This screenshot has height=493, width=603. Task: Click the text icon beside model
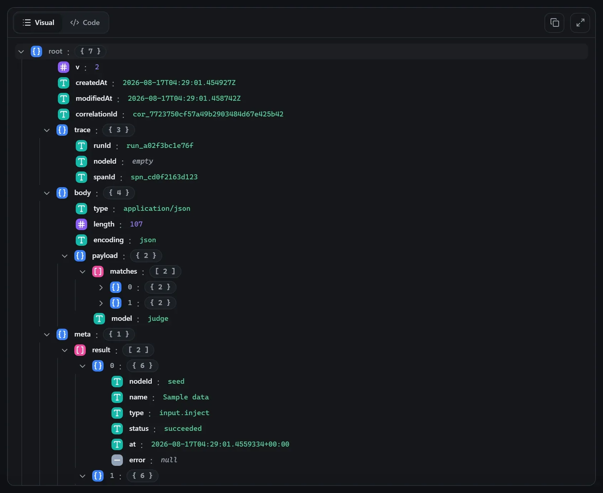click(99, 319)
